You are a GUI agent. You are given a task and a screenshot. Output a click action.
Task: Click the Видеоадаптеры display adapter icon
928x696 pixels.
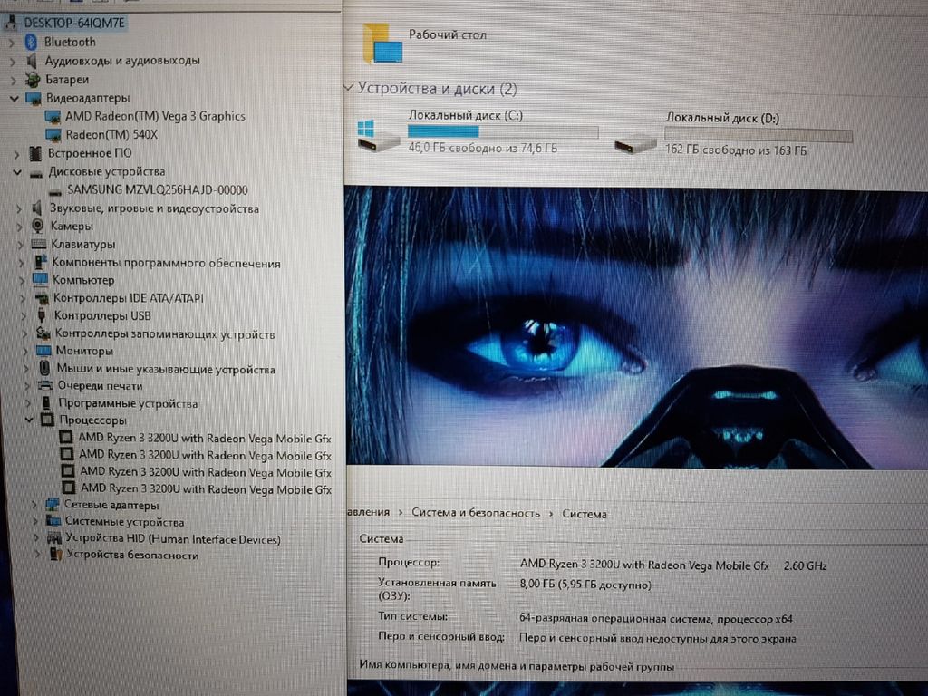coord(34,98)
